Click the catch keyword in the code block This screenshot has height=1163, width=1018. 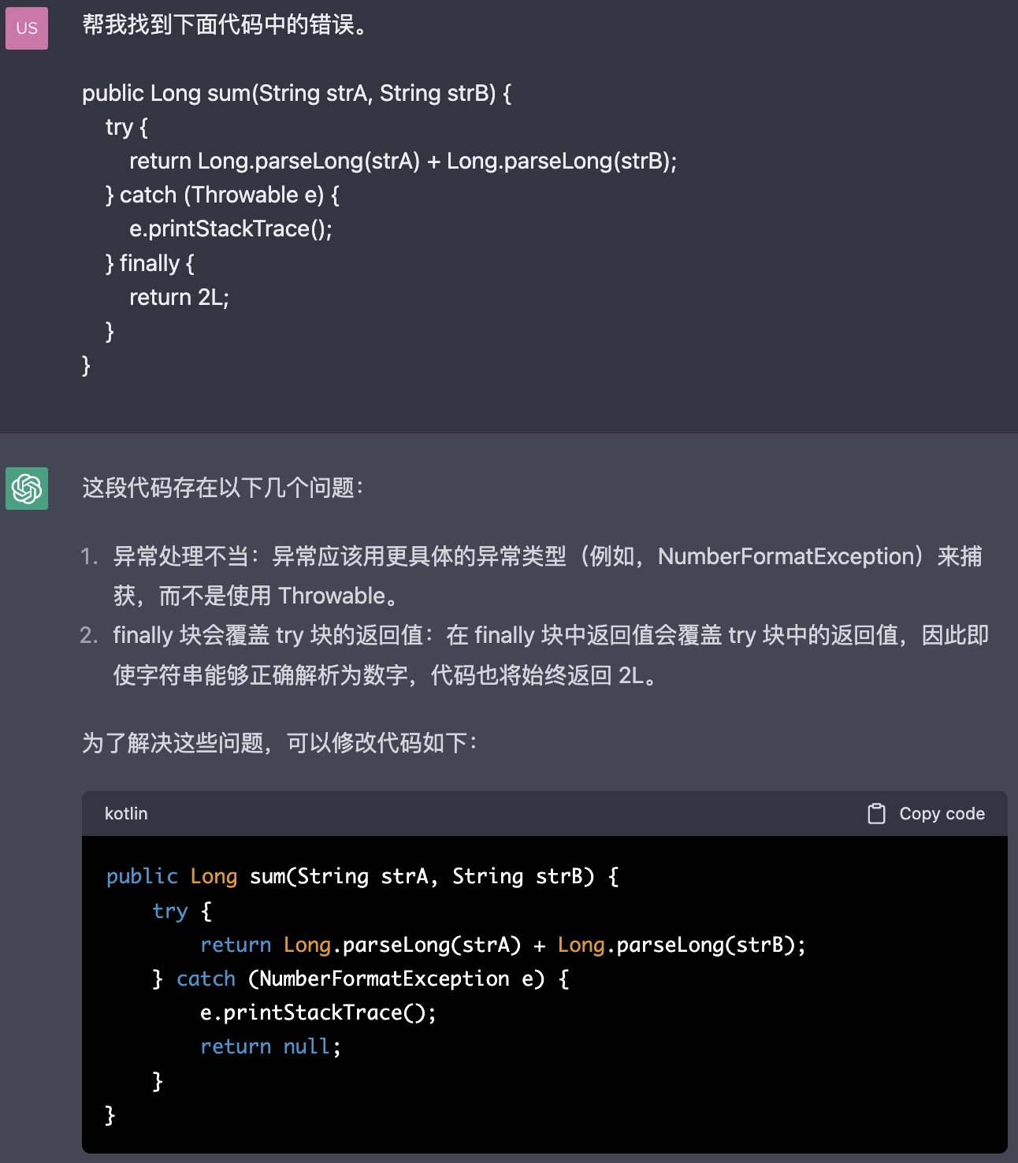pos(206,979)
